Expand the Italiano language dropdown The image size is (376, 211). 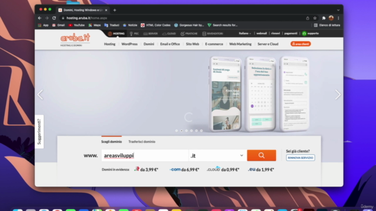[x=245, y=33]
